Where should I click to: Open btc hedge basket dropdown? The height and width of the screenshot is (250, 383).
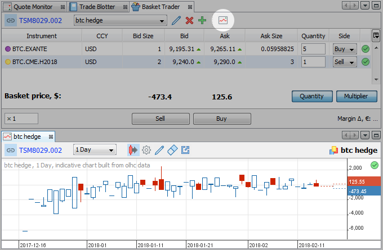coord(121,20)
